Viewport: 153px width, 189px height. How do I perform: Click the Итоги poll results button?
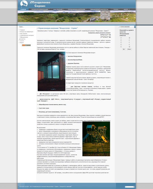[x=129, y=49]
